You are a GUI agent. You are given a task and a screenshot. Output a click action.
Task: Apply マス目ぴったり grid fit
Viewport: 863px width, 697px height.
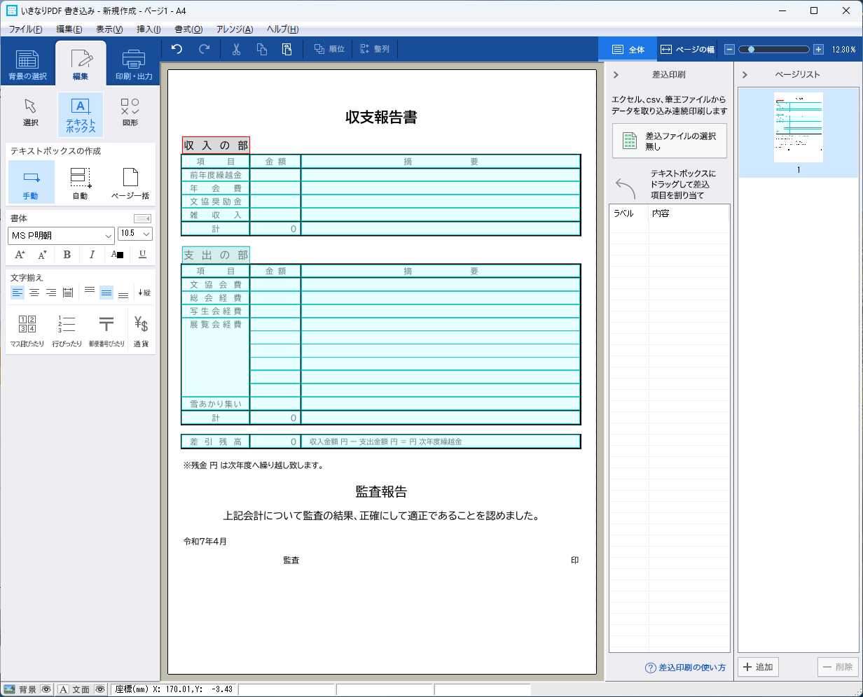(27, 331)
